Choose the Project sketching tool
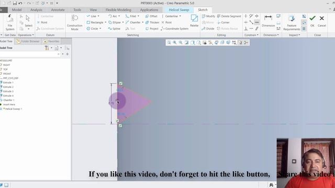The image size is (335, 188). coord(152,29)
